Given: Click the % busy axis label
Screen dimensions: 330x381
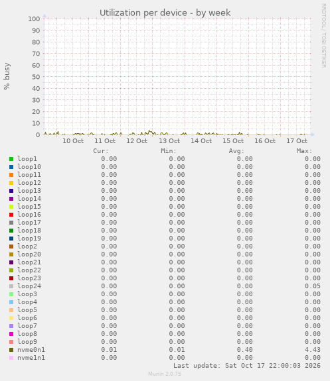Looking at the screenshot, I should tap(7, 76).
